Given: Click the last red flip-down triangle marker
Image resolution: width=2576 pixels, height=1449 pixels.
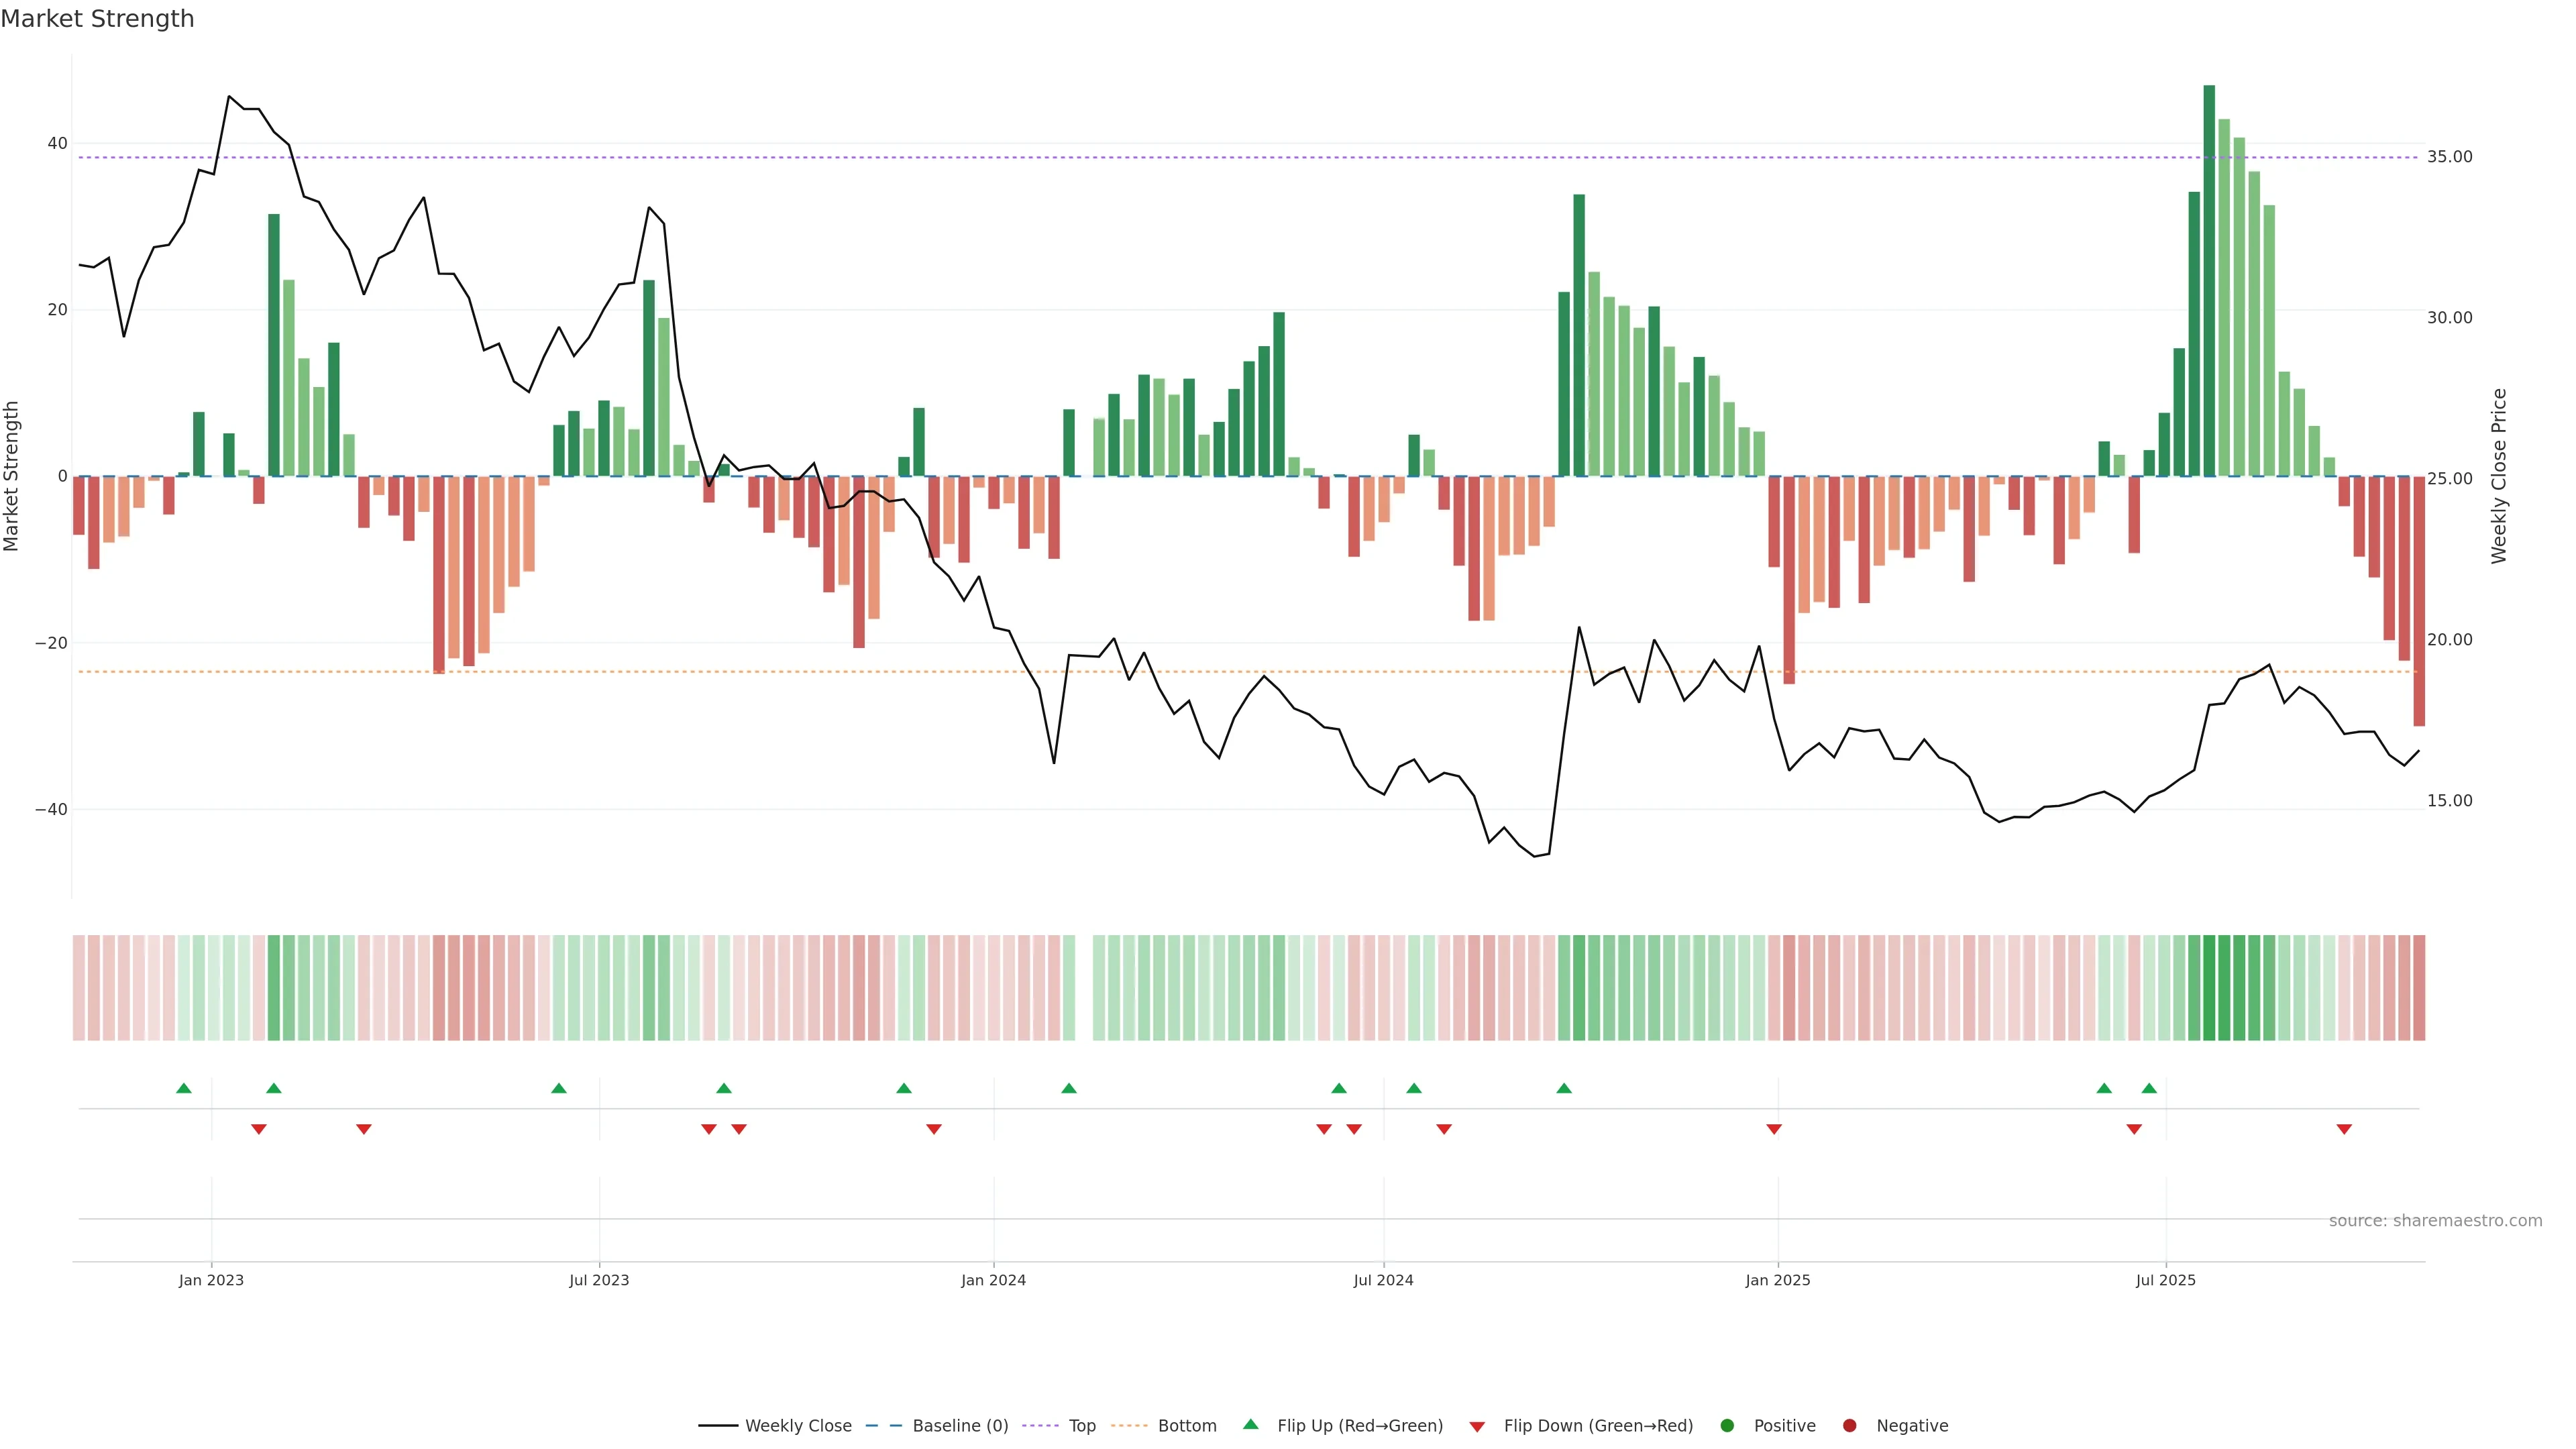Looking at the screenshot, I should [2344, 1129].
